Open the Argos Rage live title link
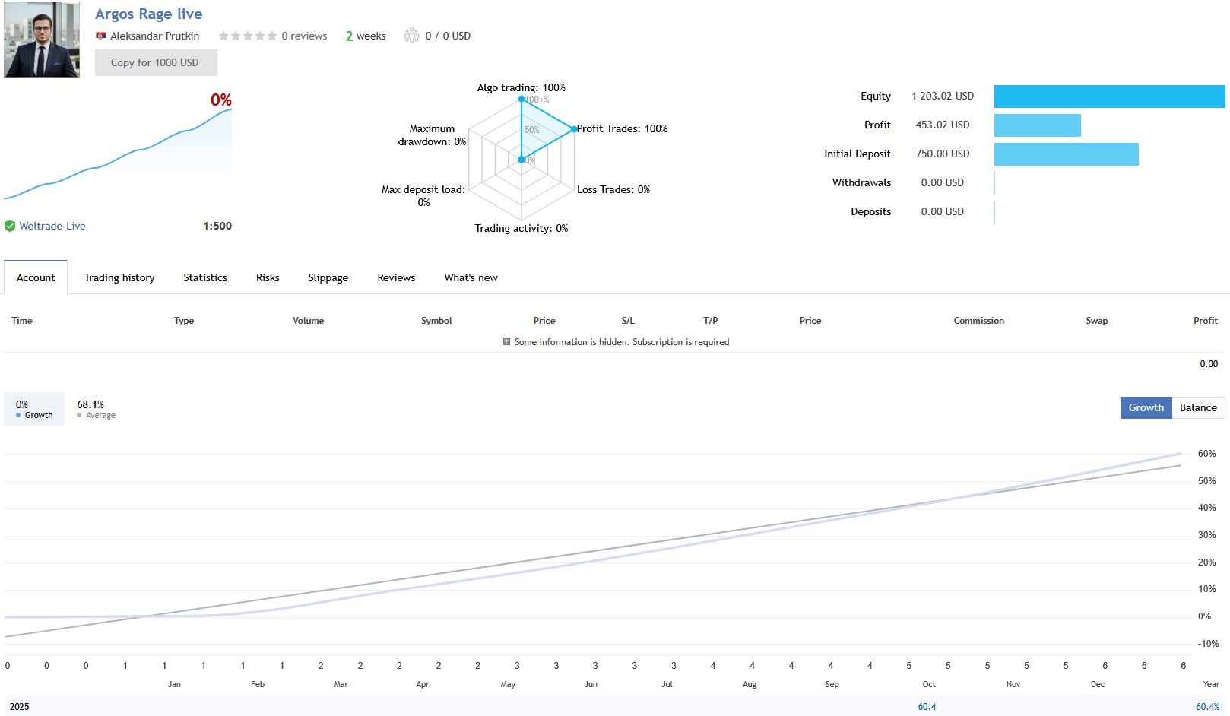The width and height of the screenshot is (1230, 716). click(x=148, y=14)
